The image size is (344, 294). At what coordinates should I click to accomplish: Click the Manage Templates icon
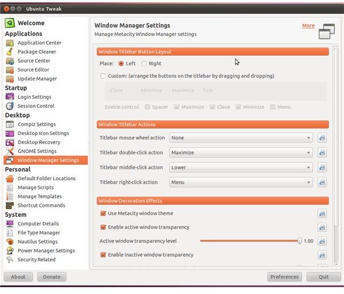point(10,196)
